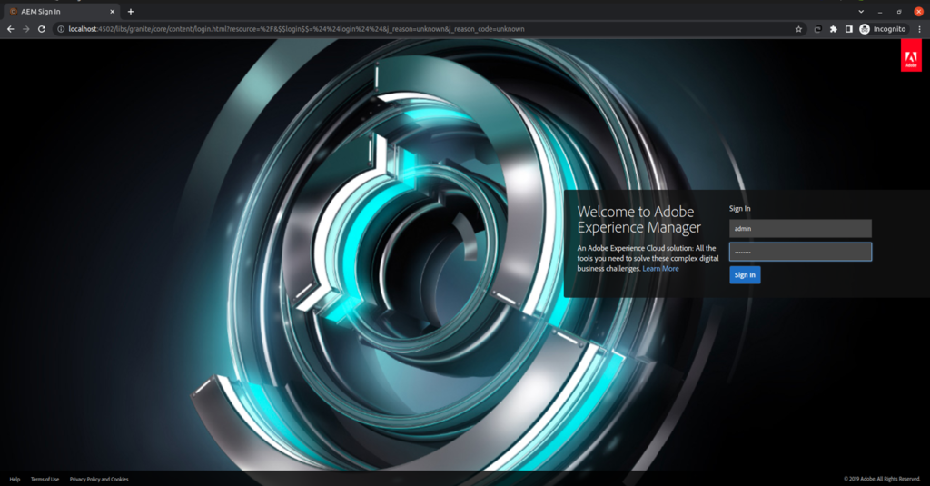Viewport: 930px width, 486px height.
Task: Open Privacy Policy and Cookies link
Action: pos(99,479)
